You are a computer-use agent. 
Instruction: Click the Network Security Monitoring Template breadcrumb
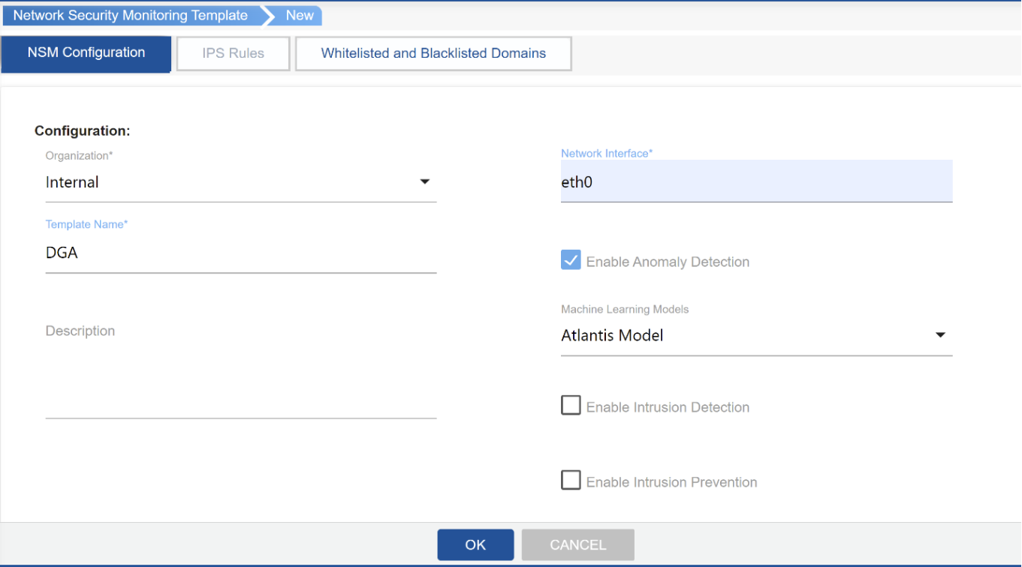click(128, 15)
